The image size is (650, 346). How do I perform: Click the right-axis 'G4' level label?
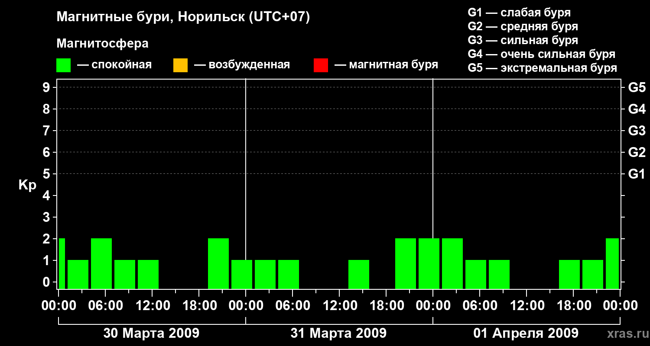point(637,109)
